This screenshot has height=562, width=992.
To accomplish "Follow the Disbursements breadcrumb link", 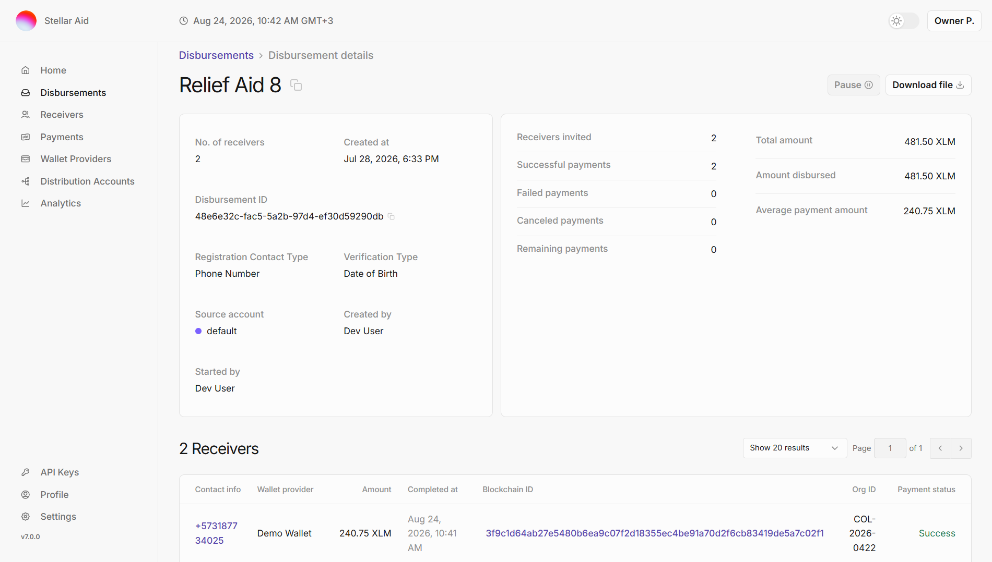I will pyautogui.click(x=216, y=55).
